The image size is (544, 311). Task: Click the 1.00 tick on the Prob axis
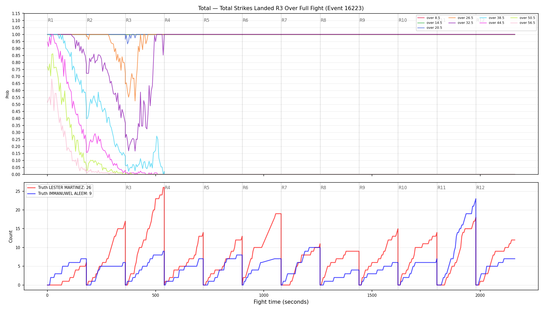[16, 34]
